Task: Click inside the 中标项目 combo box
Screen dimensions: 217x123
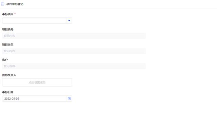Action: (x=34, y=21)
